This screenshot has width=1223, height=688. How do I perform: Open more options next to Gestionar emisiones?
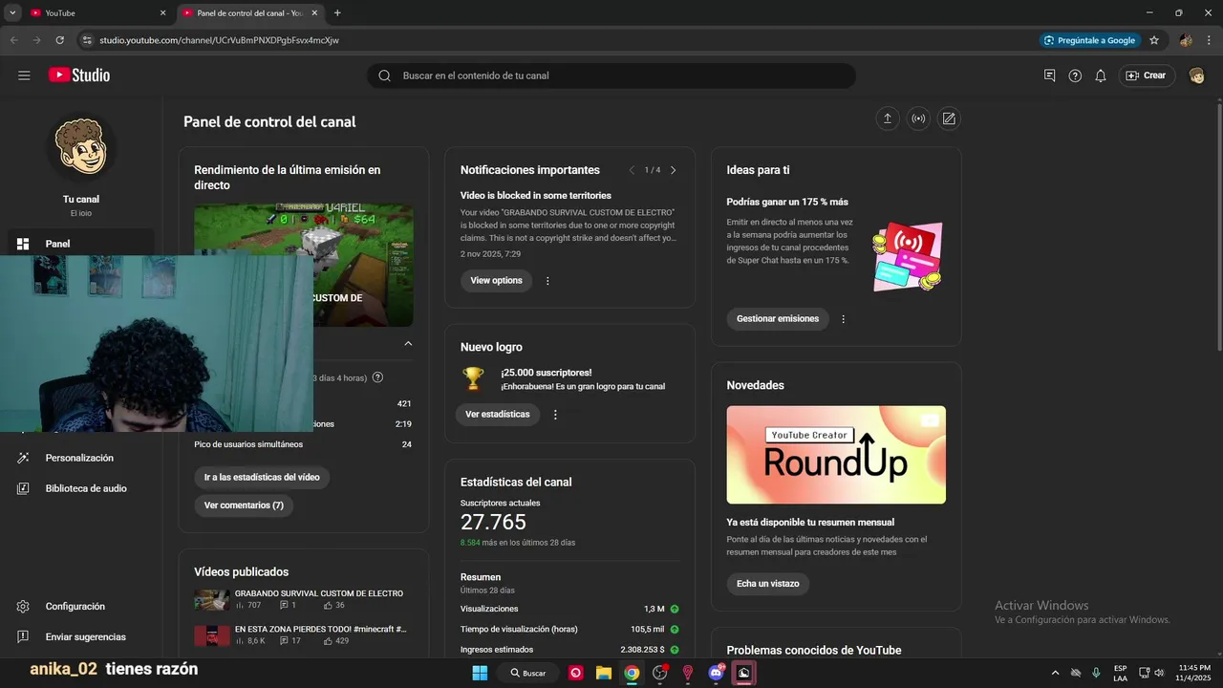click(843, 319)
